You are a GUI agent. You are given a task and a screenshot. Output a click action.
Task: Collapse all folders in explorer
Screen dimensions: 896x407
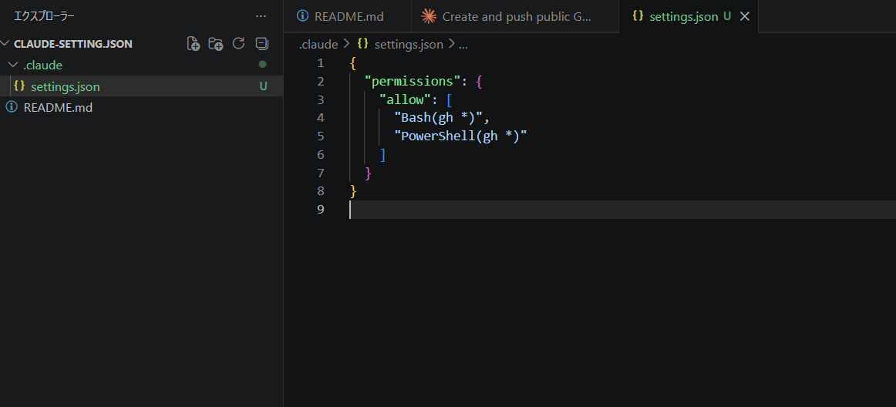click(261, 43)
